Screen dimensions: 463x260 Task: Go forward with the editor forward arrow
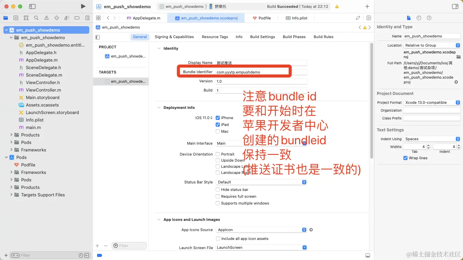(114, 18)
